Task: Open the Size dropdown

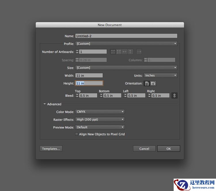Action: point(126,67)
